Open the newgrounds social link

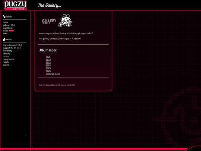click(x=9, y=59)
